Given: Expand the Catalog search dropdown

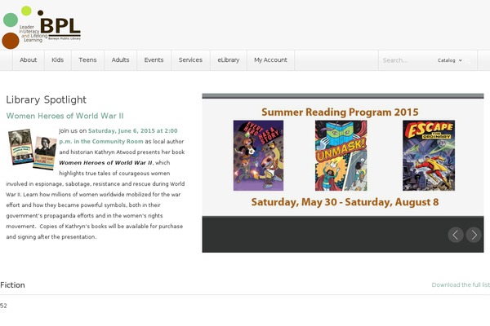Looking at the screenshot, I should coord(449,60).
